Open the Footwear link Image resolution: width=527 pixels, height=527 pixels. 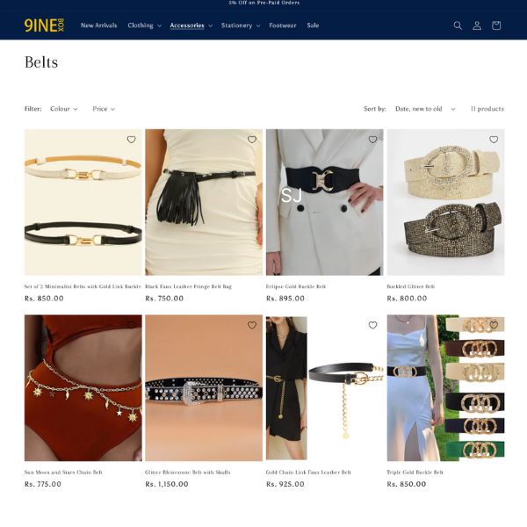click(282, 25)
